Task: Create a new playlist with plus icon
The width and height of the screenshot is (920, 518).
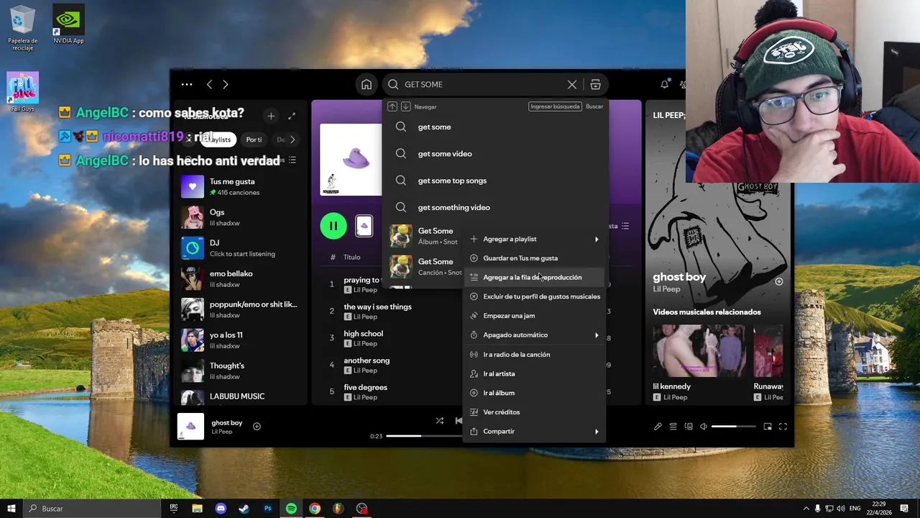Action: 271,116
